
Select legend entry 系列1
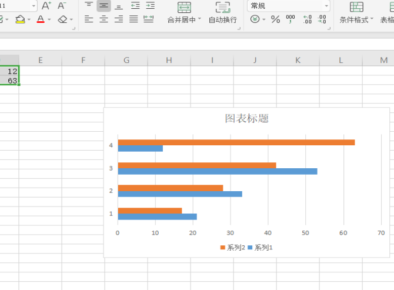[x=260, y=248]
